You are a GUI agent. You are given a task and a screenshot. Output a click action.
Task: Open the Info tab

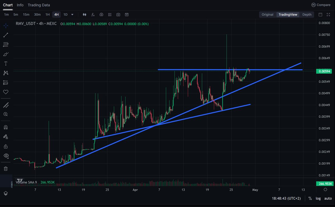coord(20,5)
